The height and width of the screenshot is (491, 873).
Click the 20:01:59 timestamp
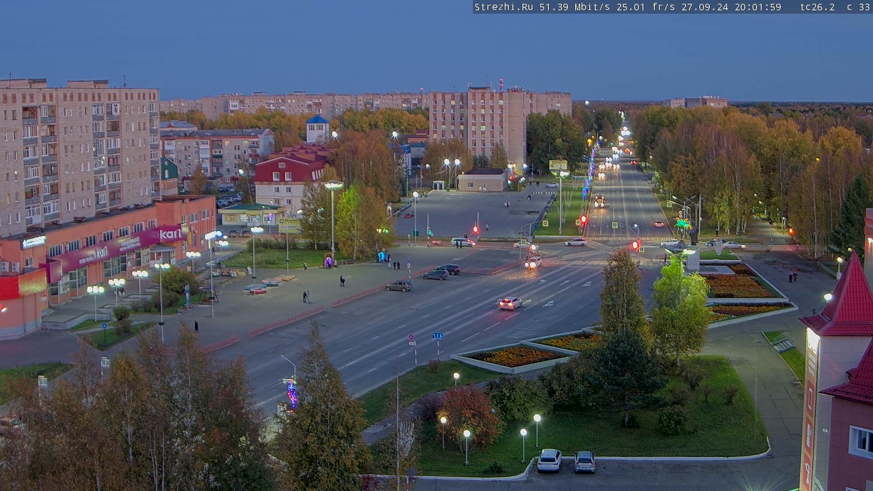(x=758, y=7)
